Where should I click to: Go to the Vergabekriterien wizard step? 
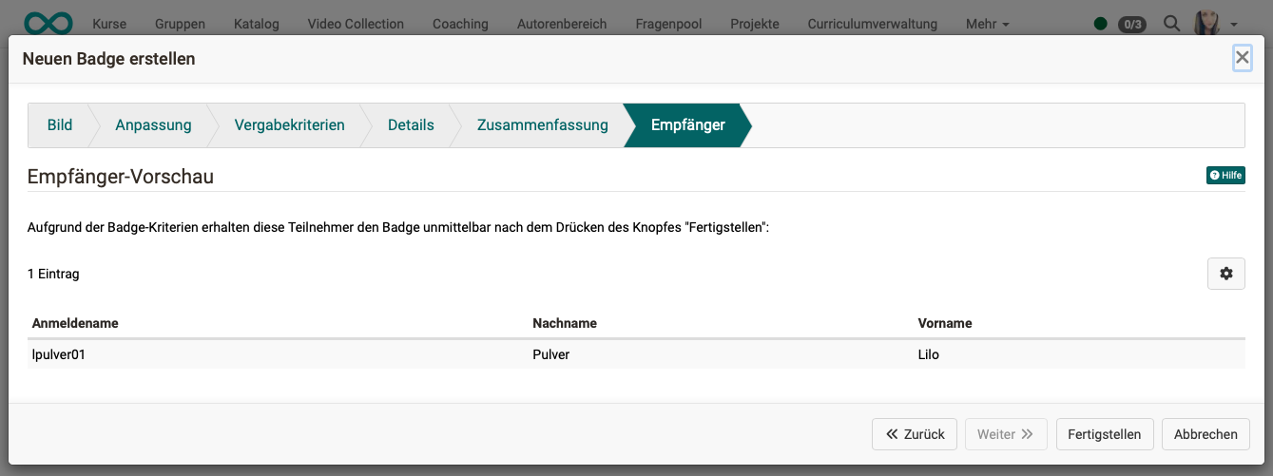289,125
